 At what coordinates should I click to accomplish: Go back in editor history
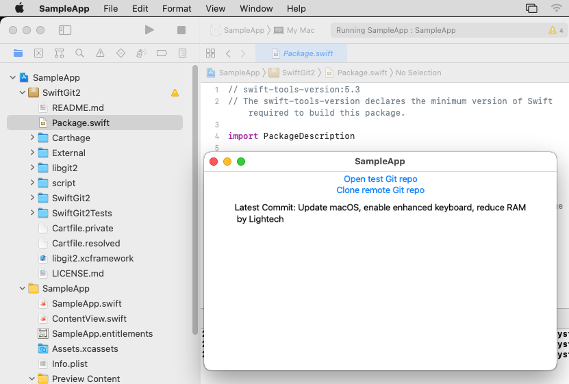(228, 53)
